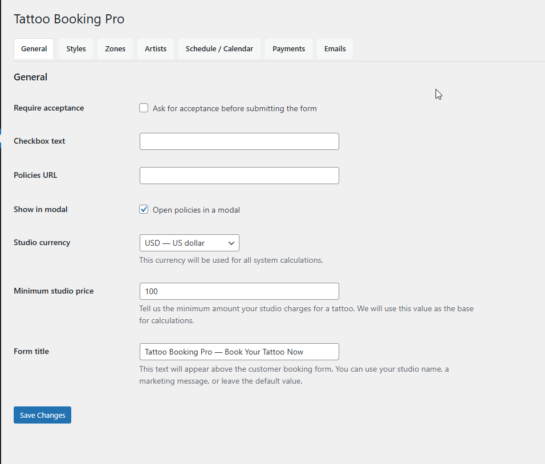Click the Minimum studio price field
545x464 pixels.
point(239,291)
